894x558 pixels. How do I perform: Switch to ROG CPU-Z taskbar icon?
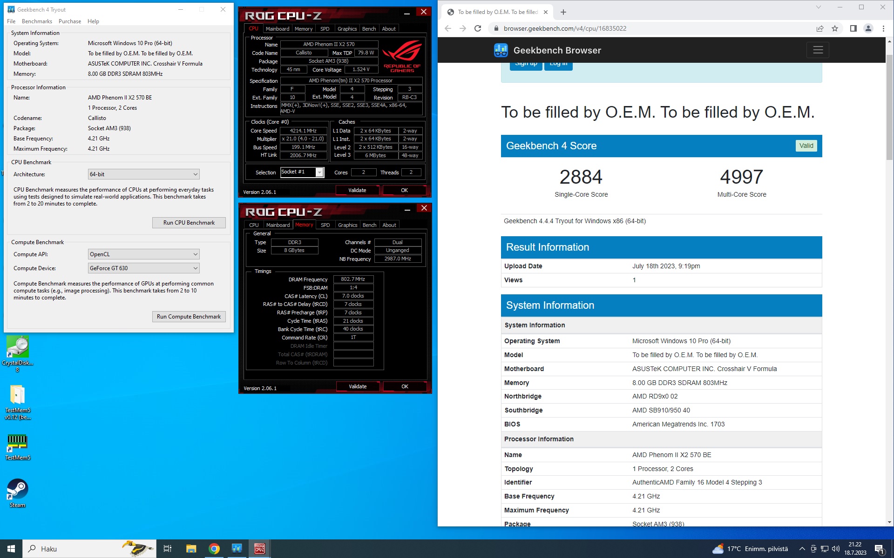click(260, 549)
